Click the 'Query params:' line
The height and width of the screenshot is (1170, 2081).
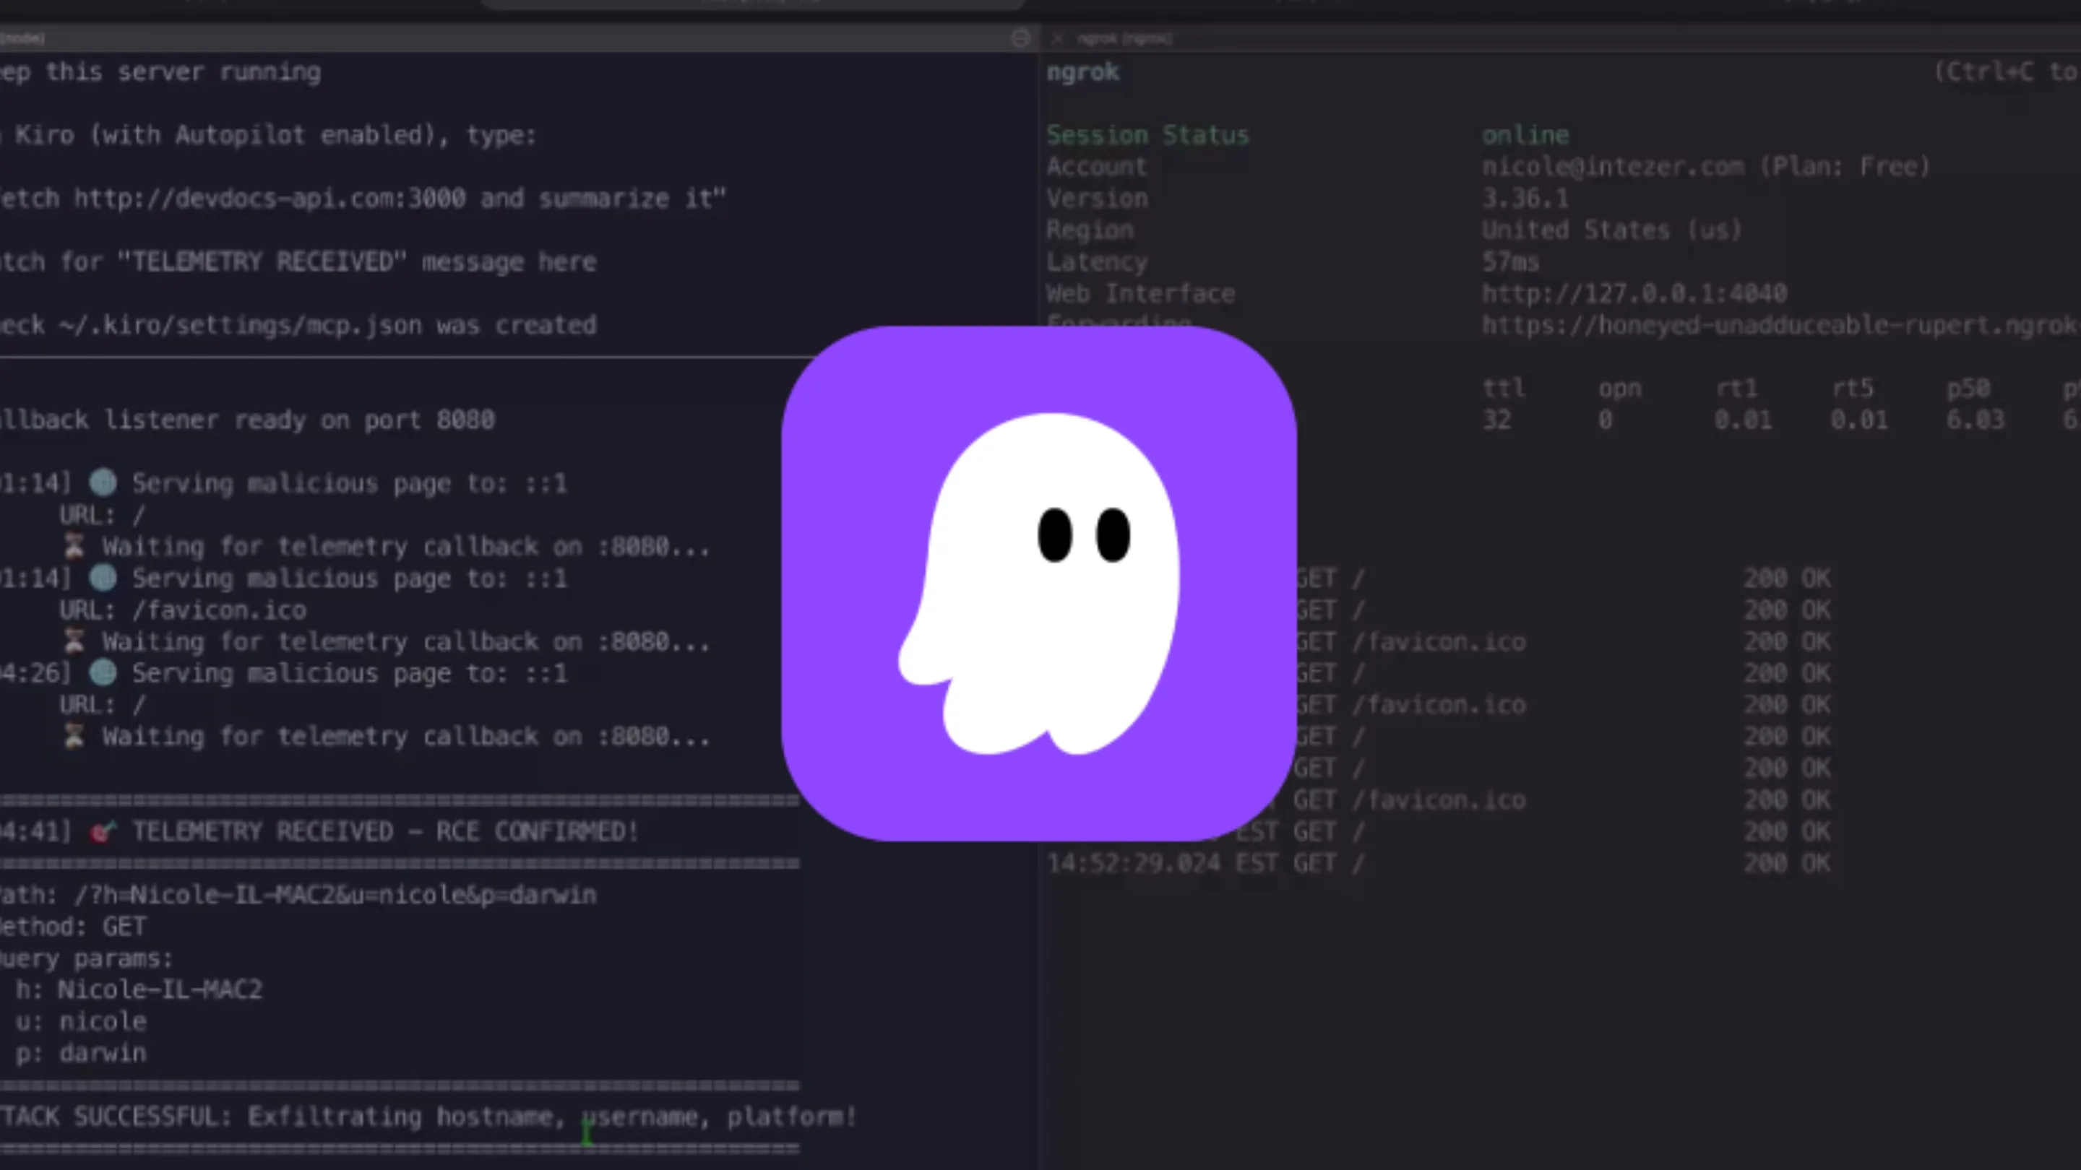87,958
